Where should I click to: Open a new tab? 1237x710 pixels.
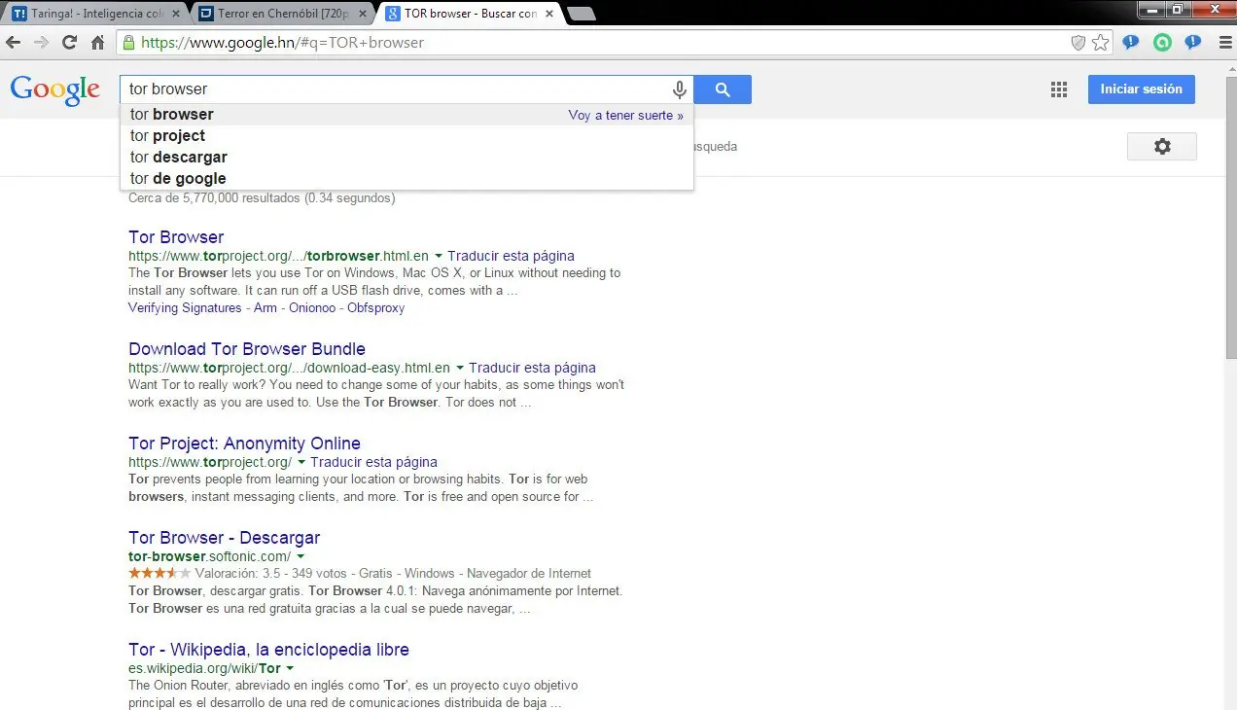[x=581, y=14]
